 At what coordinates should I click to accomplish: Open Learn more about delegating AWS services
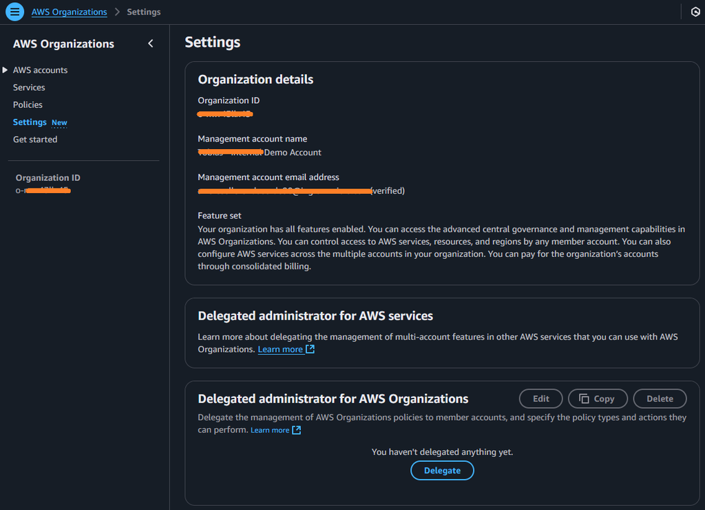click(x=281, y=349)
